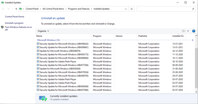The image size is (198, 104).
Task: Click the icon of update KB4560366
Action: pos(38,86)
